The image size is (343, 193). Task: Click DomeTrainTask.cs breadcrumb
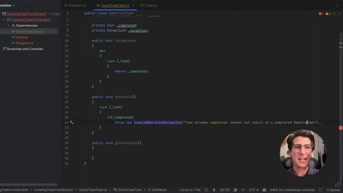click(93, 190)
